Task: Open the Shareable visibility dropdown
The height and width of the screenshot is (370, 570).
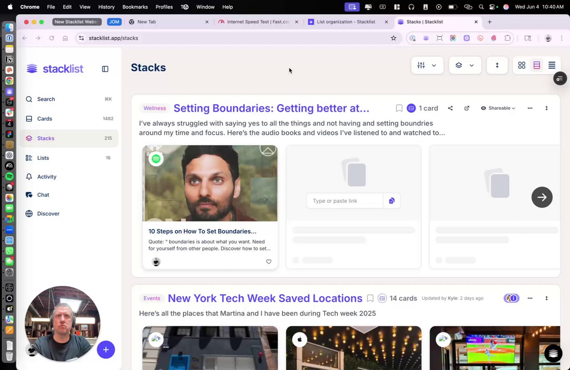Action: click(x=498, y=108)
